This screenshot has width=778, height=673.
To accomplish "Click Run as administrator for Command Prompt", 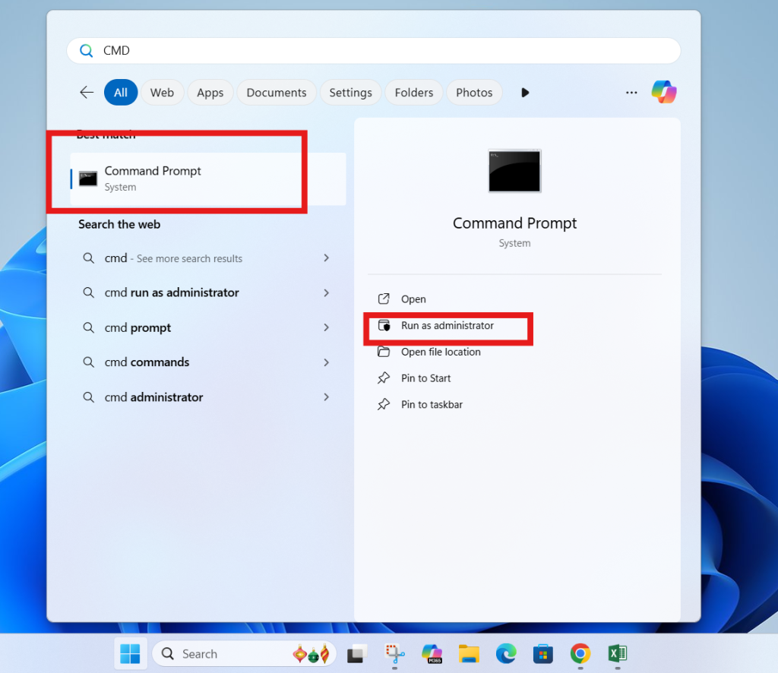I will click(448, 325).
